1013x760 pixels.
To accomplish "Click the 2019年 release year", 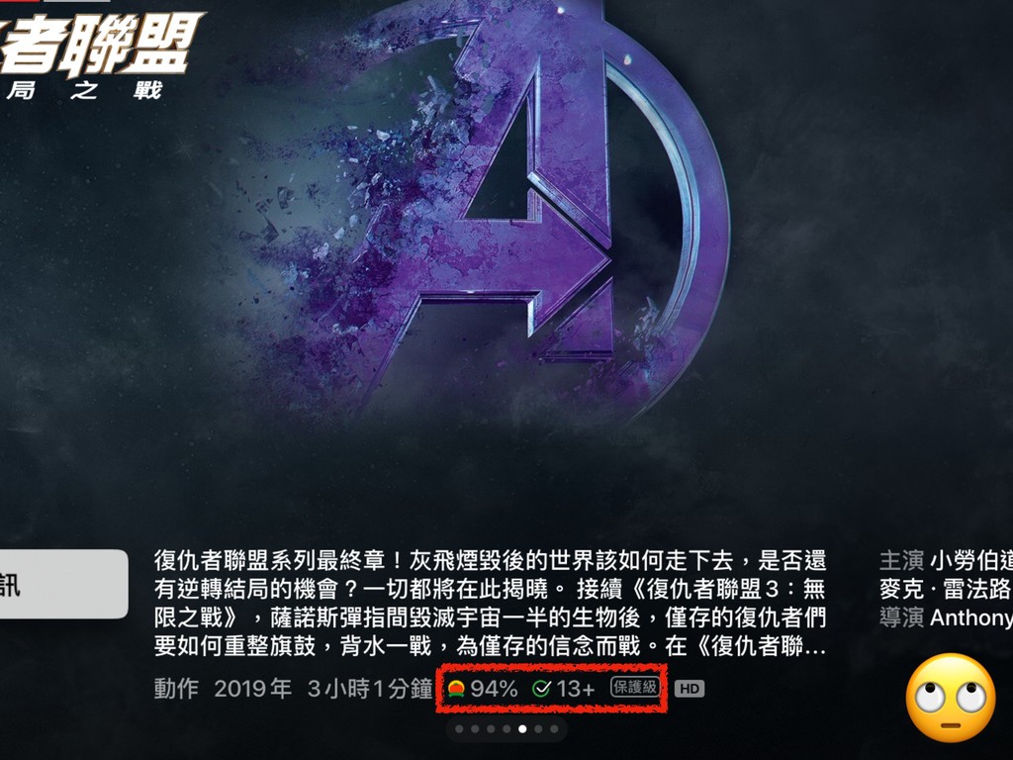I will point(252,689).
